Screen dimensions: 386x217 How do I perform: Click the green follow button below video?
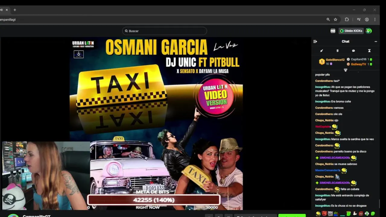click(x=292, y=215)
